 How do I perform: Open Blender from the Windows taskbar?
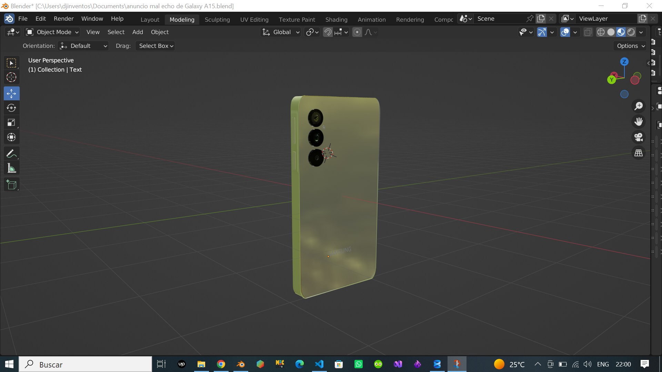click(241, 364)
